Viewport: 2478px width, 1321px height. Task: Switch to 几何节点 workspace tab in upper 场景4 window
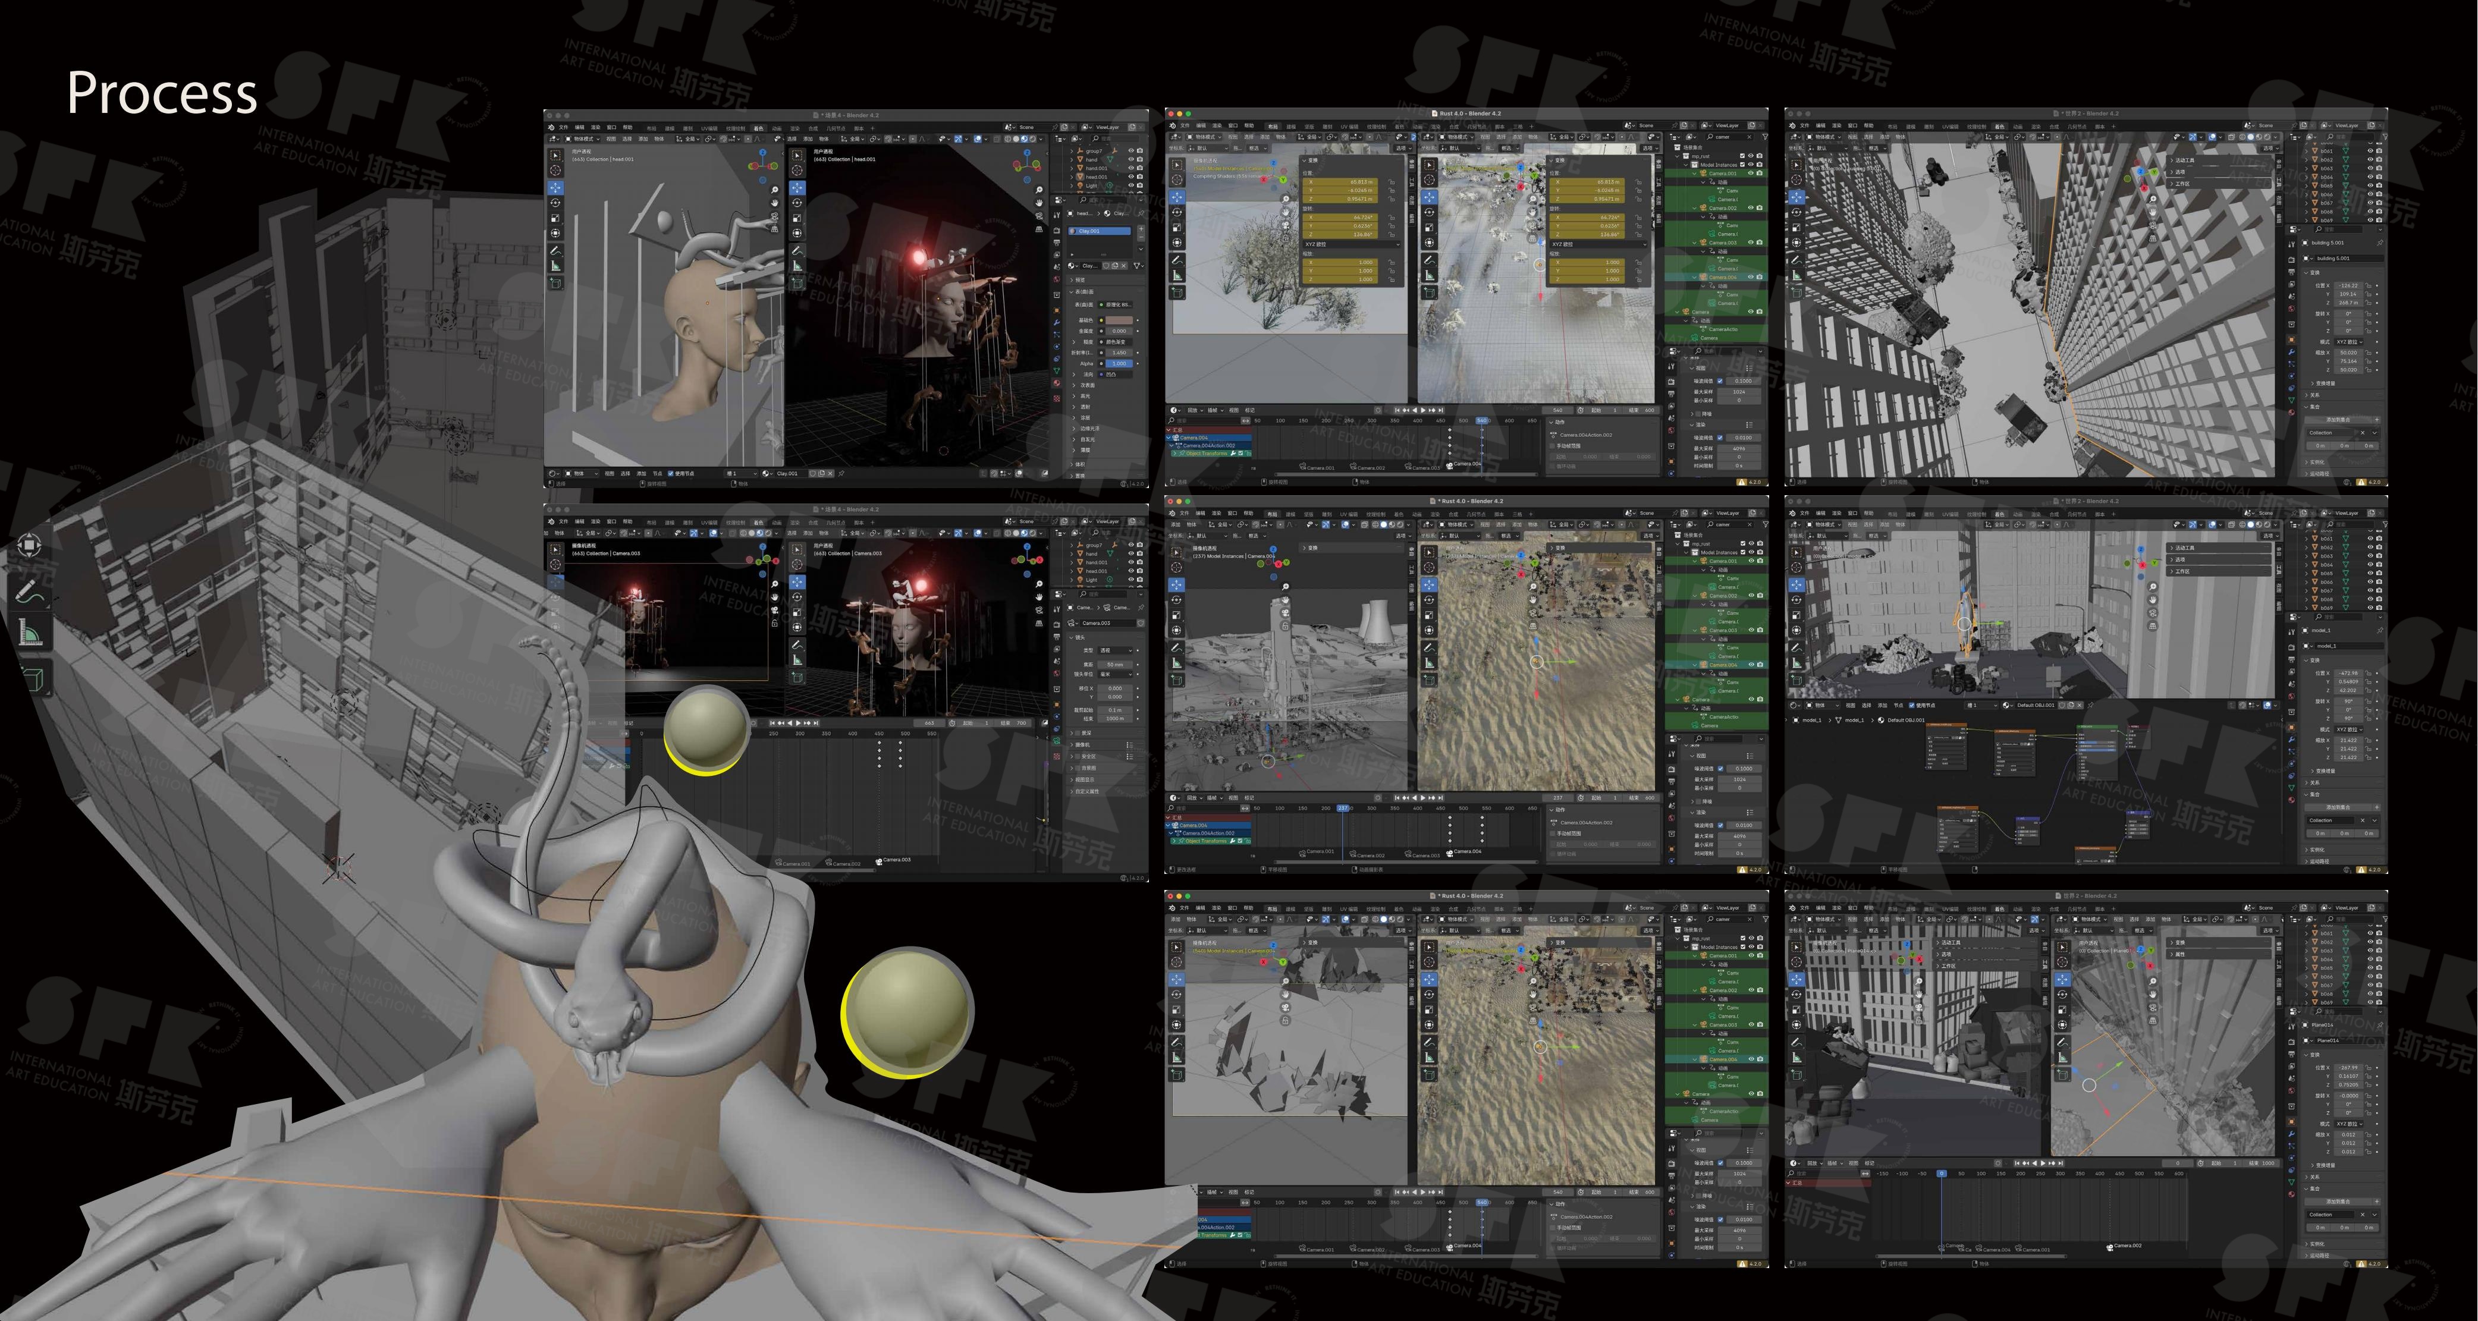point(836,129)
